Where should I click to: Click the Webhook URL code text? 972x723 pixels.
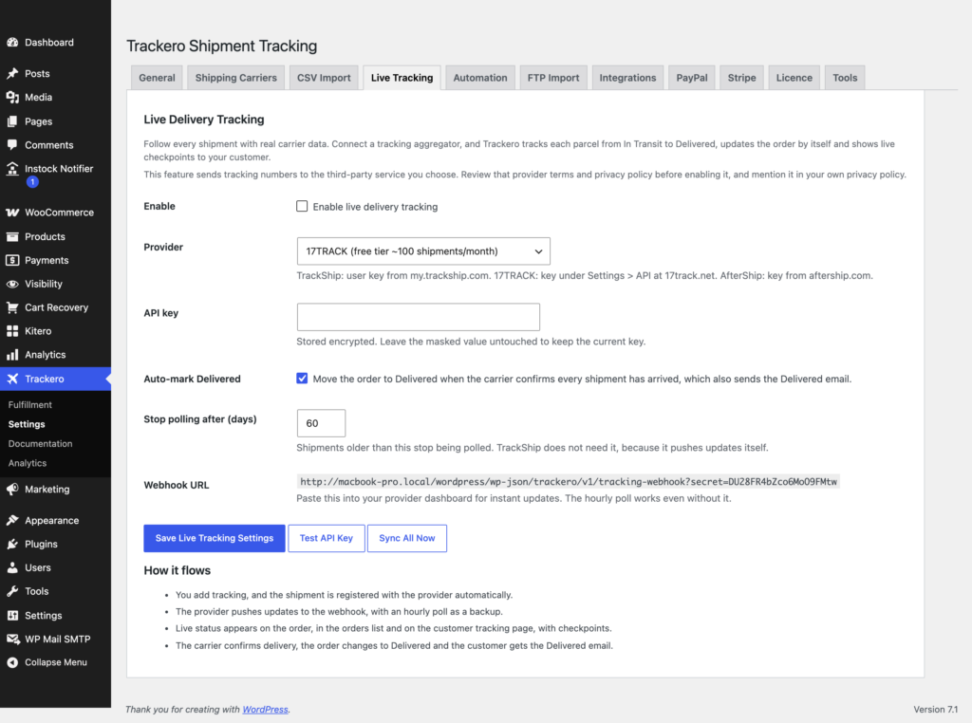[x=569, y=481]
